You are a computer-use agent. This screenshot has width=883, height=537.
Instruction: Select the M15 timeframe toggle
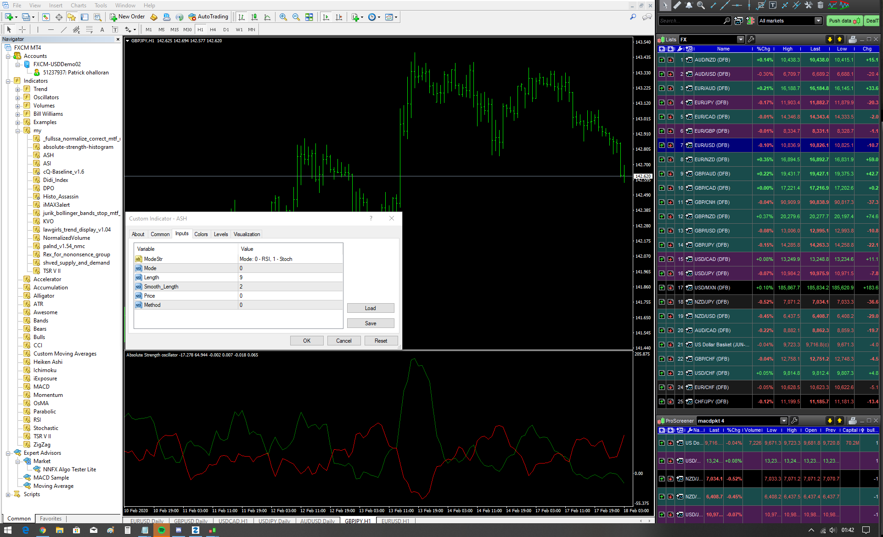[x=174, y=29]
